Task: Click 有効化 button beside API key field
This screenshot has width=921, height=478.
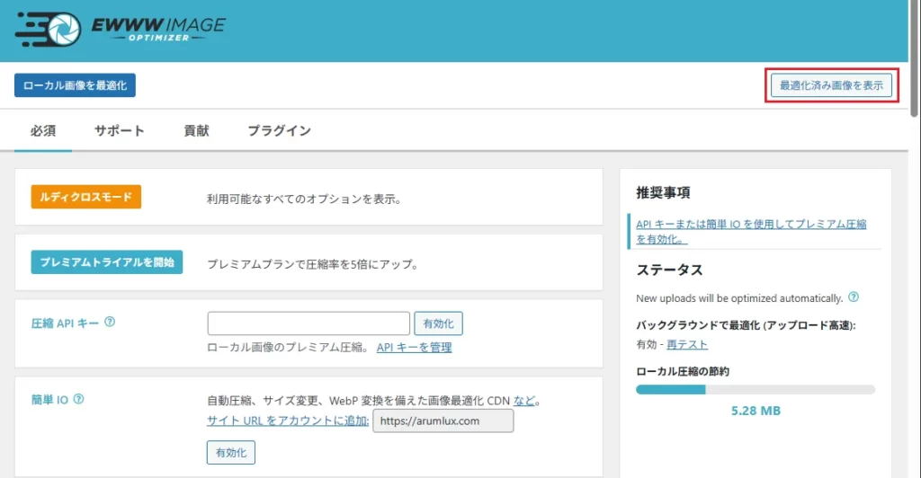Action: [x=438, y=323]
